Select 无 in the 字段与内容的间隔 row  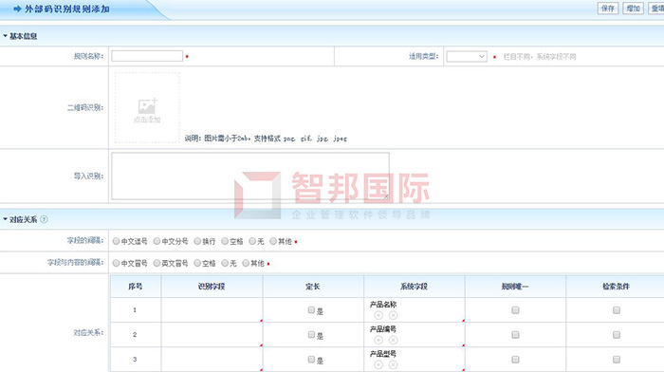pyautogui.click(x=225, y=263)
